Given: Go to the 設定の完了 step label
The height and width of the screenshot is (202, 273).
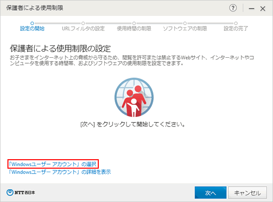Looking at the screenshot, I should 236,28.
